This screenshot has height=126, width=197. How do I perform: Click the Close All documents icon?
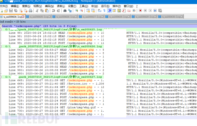pyautogui.click(x=26, y=11)
